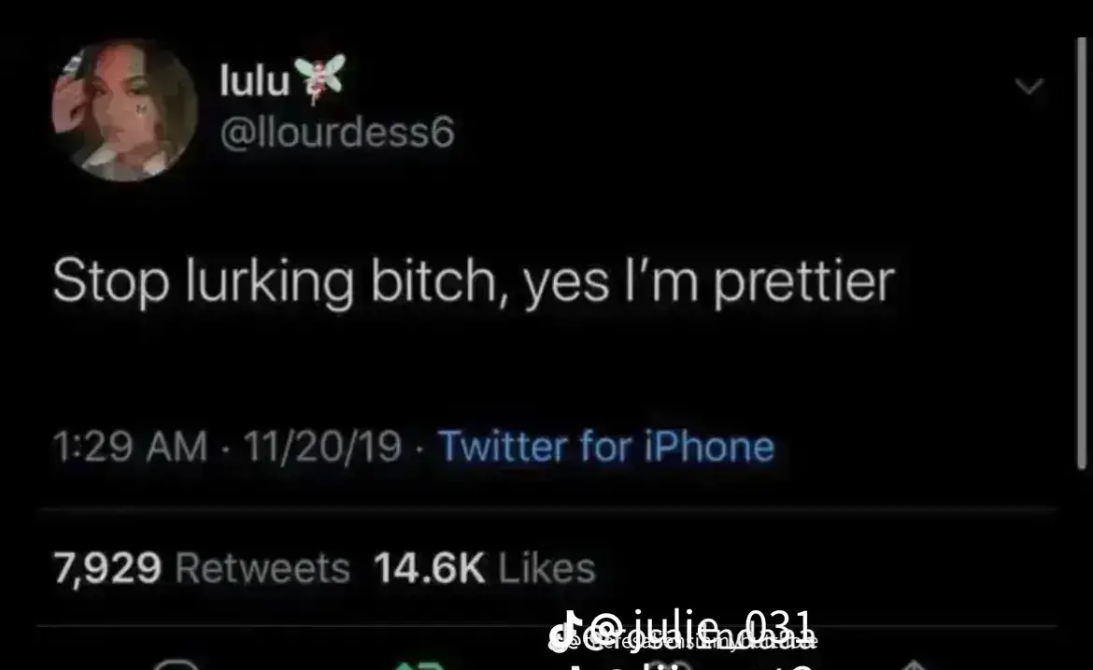Click the Twitter for iPhone link
Image resolution: width=1093 pixels, height=670 pixels.
click(x=606, y=447)
